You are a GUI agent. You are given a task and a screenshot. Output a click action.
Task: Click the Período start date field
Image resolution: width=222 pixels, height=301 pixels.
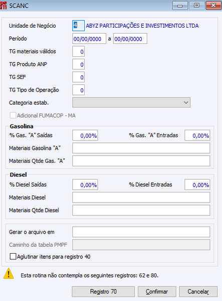point(89,39)
